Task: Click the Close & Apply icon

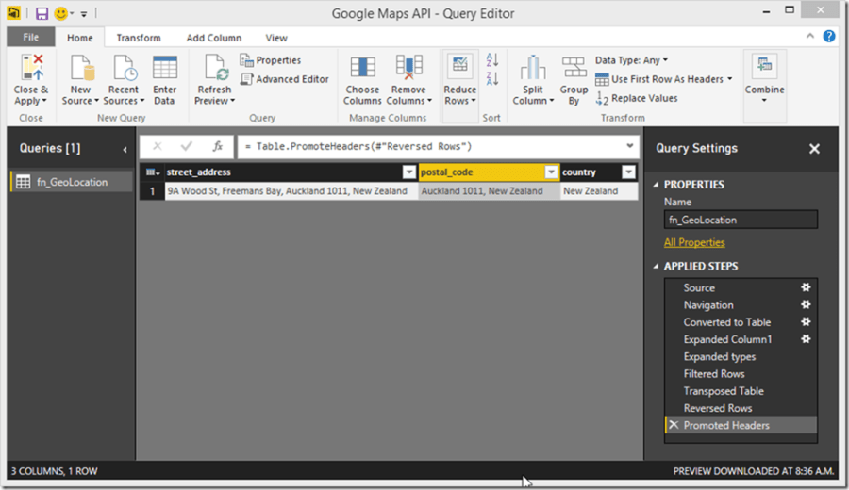Action: pyautogui.click(x=31, y=68)
